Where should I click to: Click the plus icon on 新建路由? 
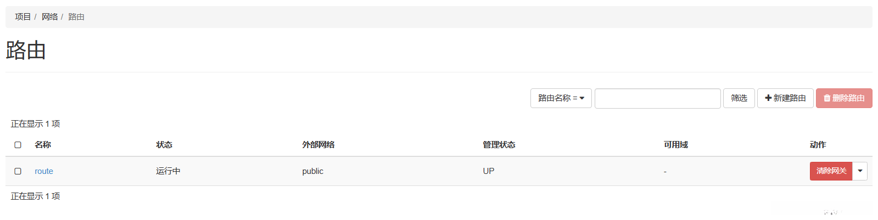[x=768, y=98]
